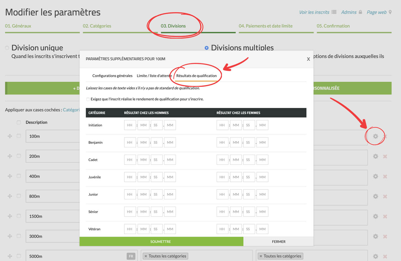Click HH field for Initiation men's result
The width and height of the screenshot is (401, 261).
point(130,125)
